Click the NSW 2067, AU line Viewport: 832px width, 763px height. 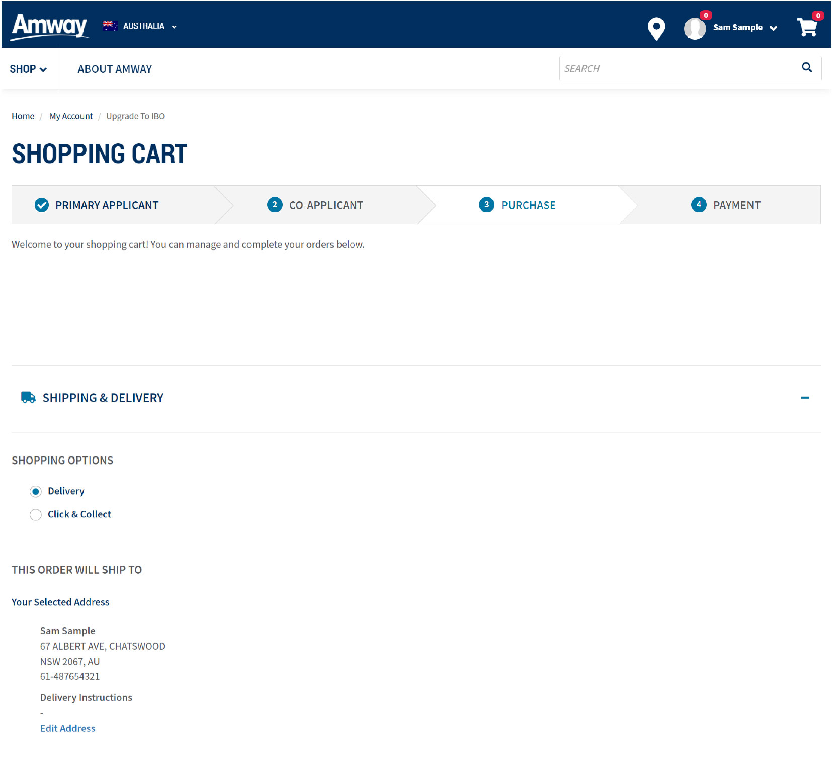(70, 662)
